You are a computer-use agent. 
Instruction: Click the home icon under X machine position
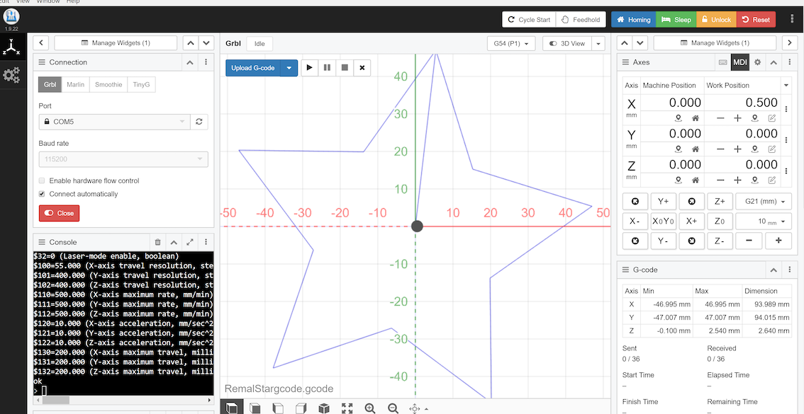[x=696, y=118]
